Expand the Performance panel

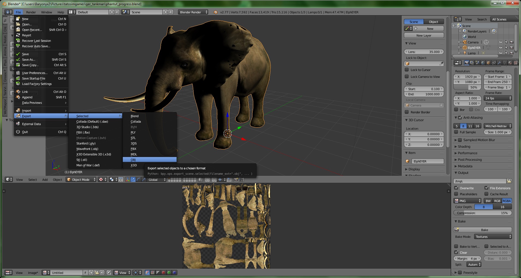click(467, 153)
